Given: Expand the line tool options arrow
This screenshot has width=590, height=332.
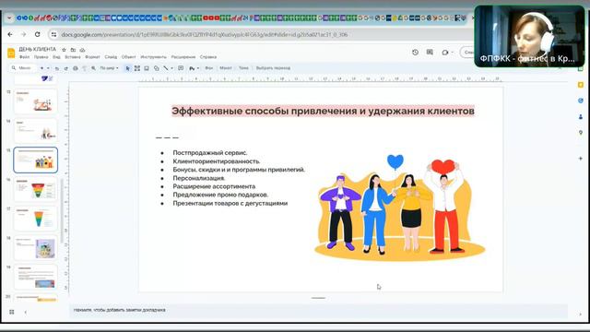Looking at the screenshot, I should (171, 68).
